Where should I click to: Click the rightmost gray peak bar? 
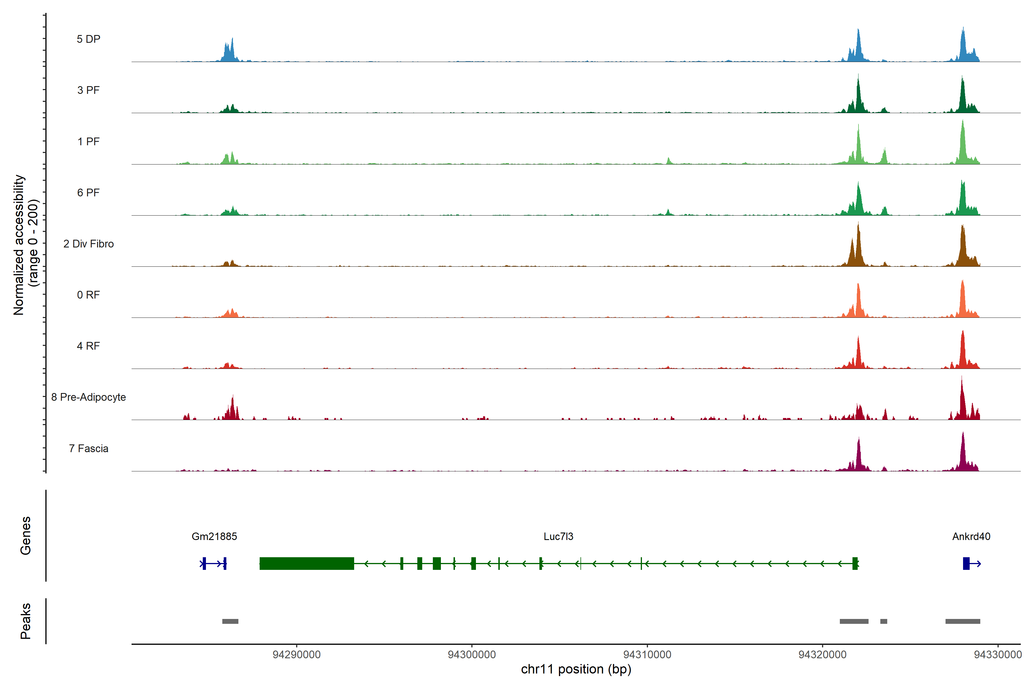click(x=963, y=621)
